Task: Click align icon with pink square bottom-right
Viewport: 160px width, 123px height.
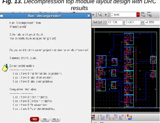Action: 109,117
